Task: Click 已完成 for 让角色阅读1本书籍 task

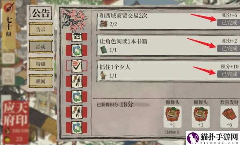Action: pos(229,48)
